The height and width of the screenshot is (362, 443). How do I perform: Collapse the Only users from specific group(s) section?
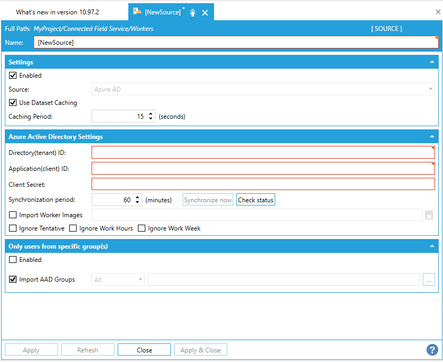[x=432, y=246]
